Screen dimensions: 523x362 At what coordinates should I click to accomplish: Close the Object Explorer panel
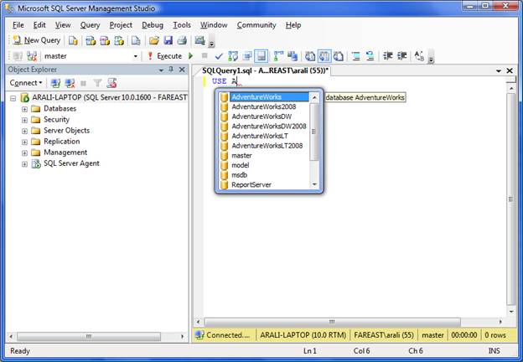(x=182, y=70)
